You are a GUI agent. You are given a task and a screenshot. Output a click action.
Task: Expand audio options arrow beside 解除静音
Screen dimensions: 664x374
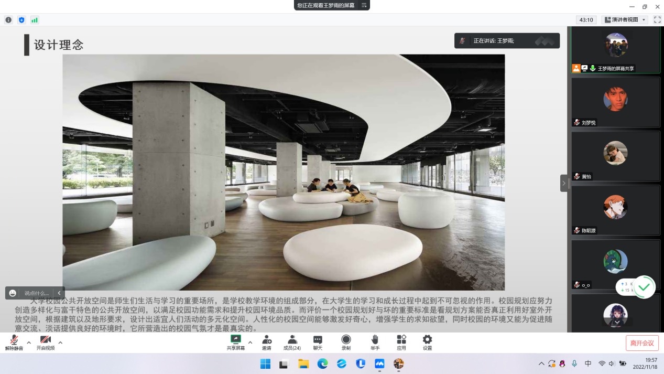pos(29,343)
